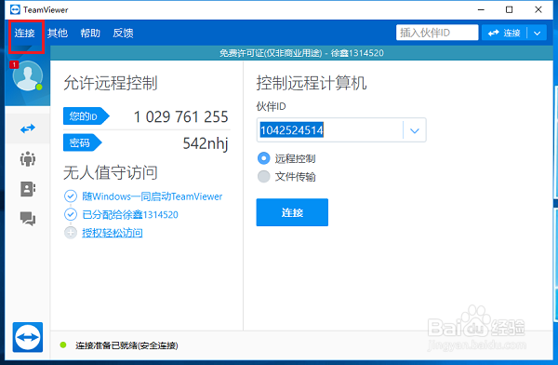Click 已分配给徐鑫1314520 link
Viewport: 558px width, 365px height.
pos(130,214)
